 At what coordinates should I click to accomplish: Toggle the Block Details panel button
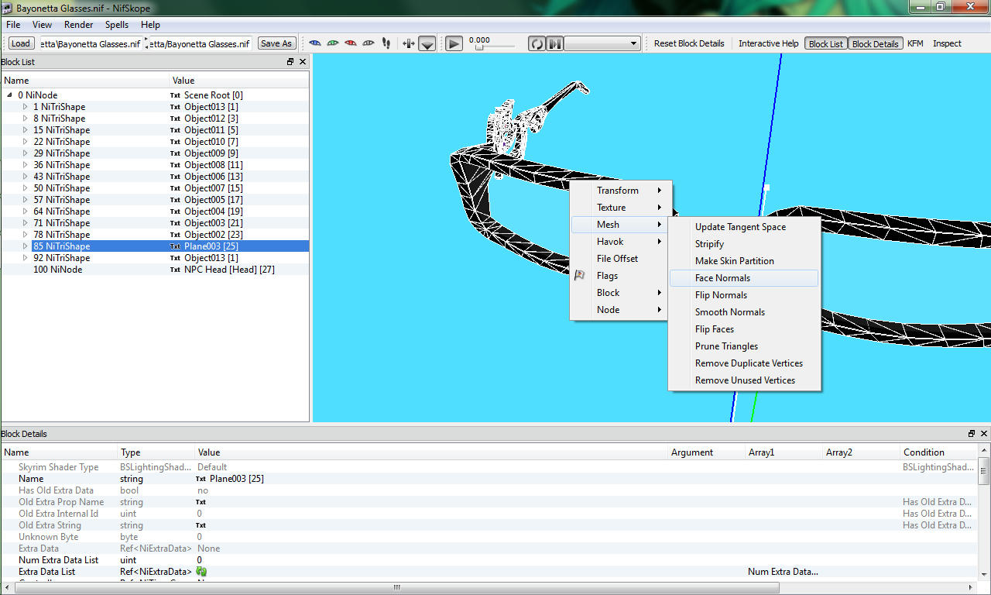(x=875, y=43)
